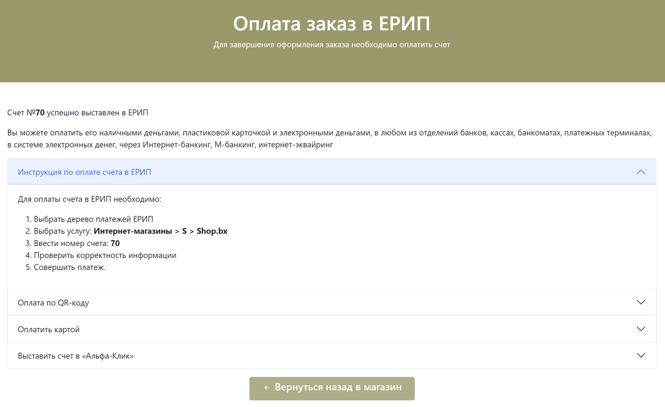665x407 pixels.
Task: Click the left arrow icon in the back button
Action: tap(267, 388)
